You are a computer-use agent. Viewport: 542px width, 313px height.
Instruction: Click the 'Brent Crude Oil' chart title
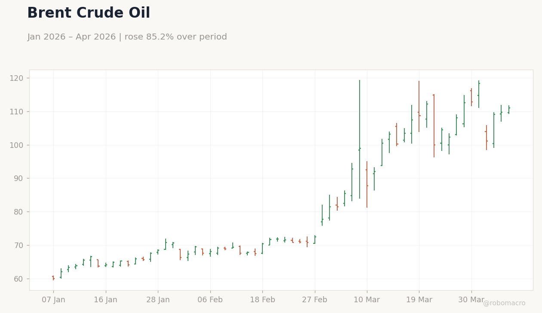[x=89, y=13]
